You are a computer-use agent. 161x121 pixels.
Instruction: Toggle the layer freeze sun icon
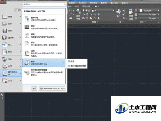pyautogui.click(x=86, y=11)
